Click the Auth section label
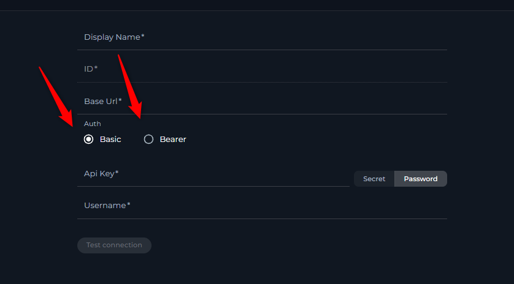Viewport: 514px width, 284px height. coord(93,124)
